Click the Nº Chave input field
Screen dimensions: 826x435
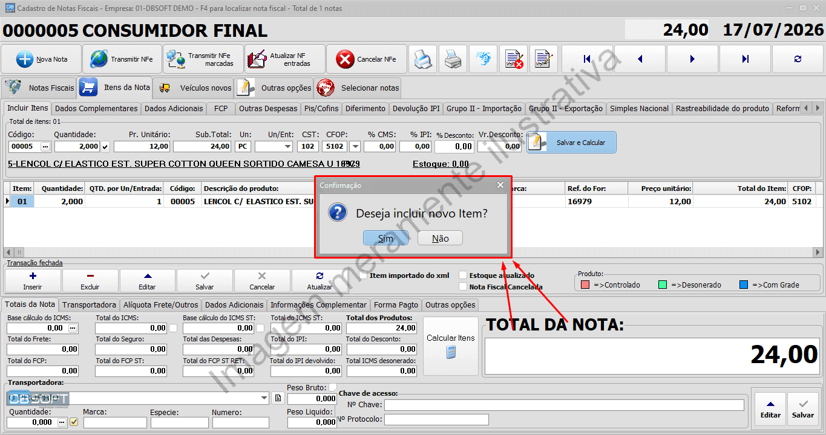(564, 405)
